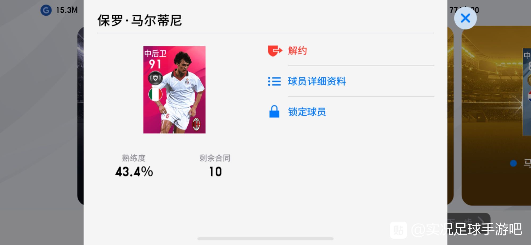Click the G coin currency icon

click(46, 10)
